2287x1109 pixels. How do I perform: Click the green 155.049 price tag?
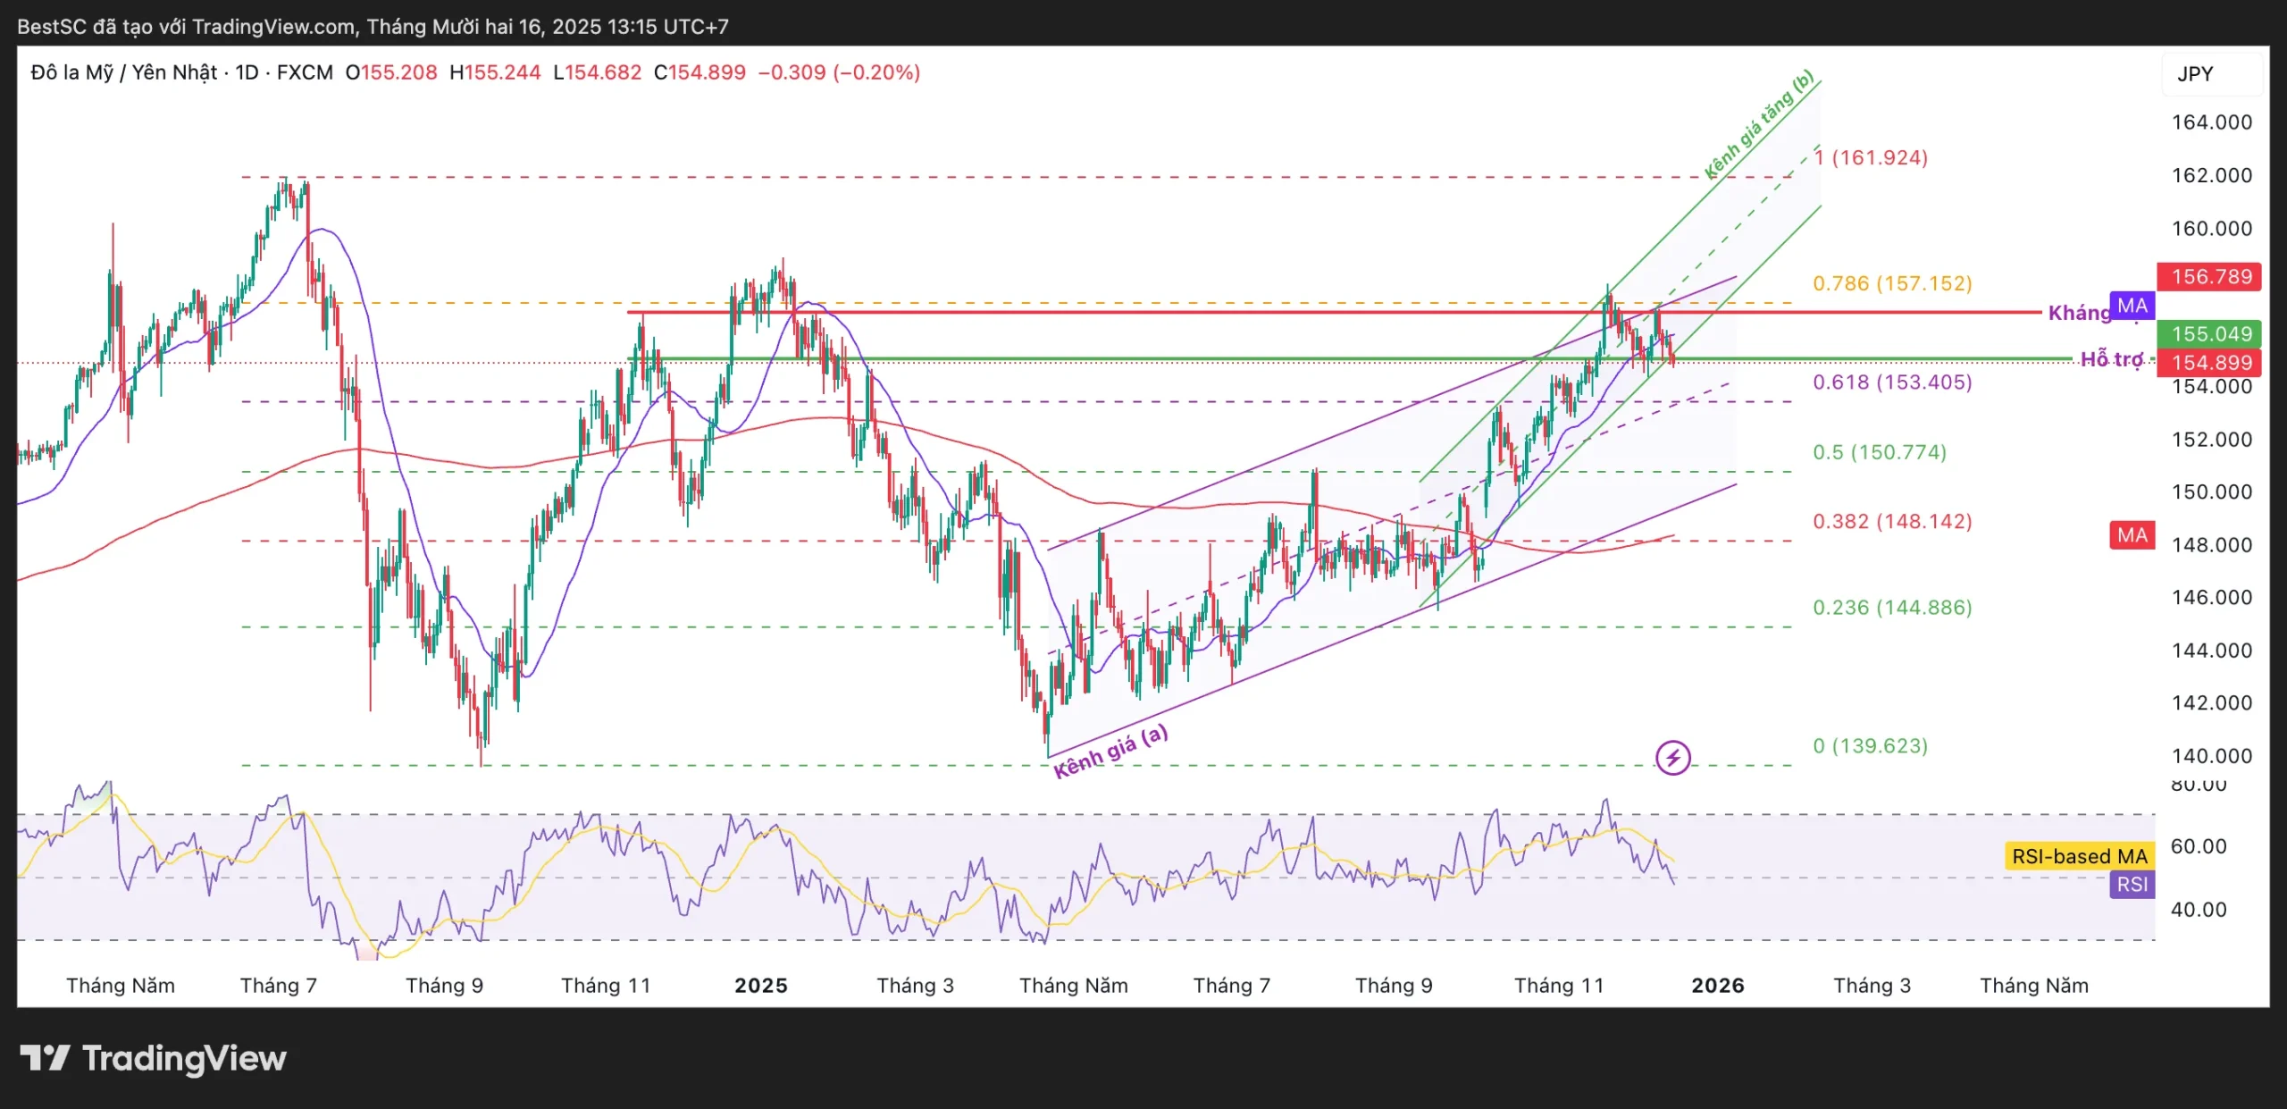[2210, 334]
